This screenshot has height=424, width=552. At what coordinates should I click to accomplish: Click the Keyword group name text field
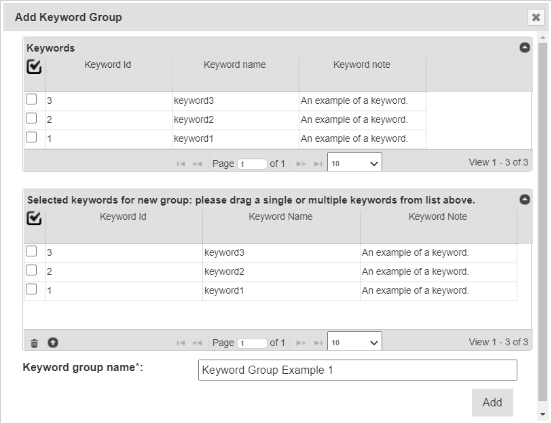(x=357, y=370)
